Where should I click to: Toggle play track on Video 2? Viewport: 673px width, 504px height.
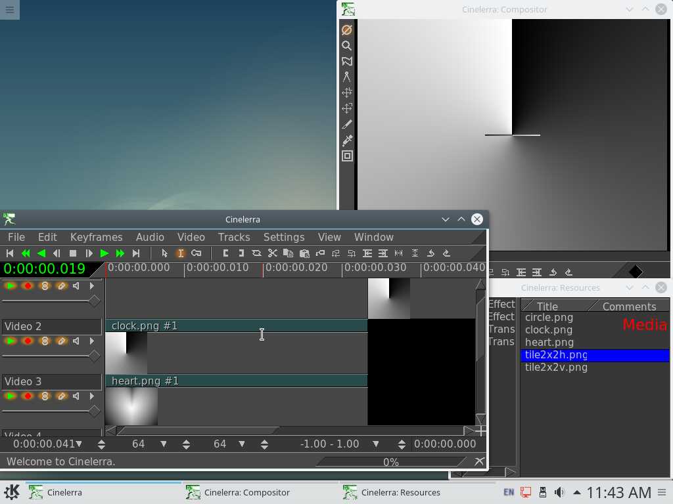[11, 341]
